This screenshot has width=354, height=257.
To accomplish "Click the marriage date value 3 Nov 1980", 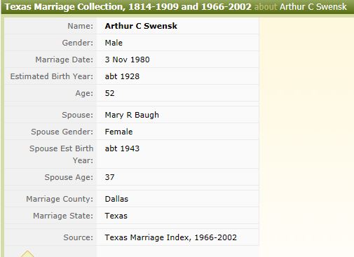I will 127,60.
